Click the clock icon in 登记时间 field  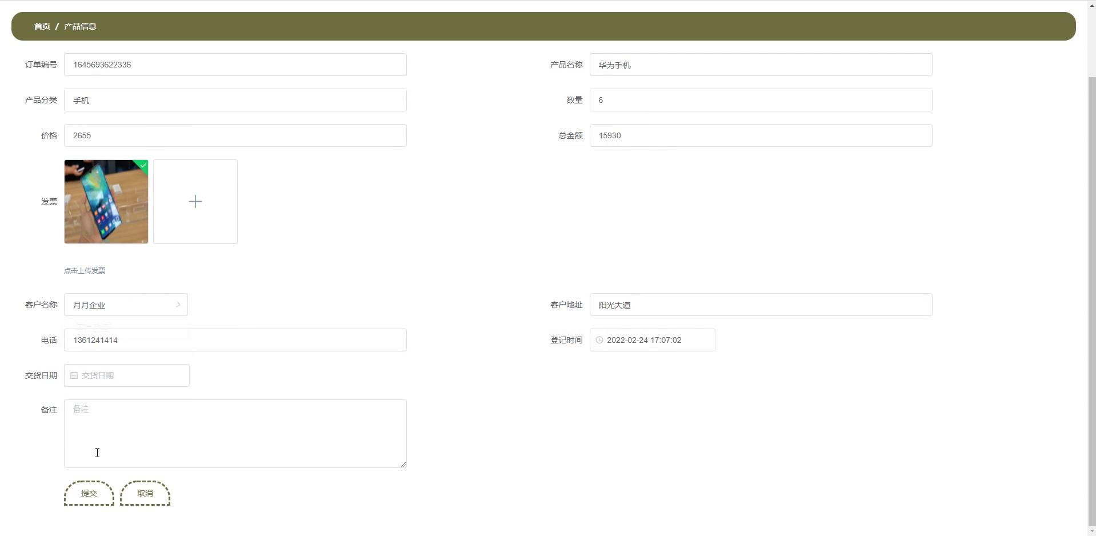click(x=599, y=340)
